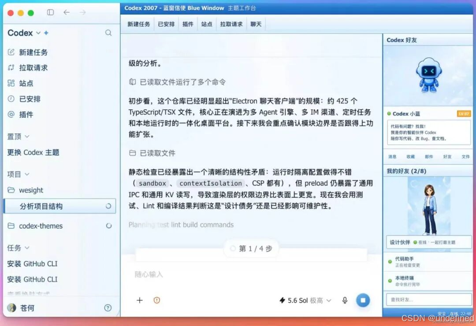Click the Codex 小蓝 online status name
The image size is (476, 326).
(x=406, y=114)
